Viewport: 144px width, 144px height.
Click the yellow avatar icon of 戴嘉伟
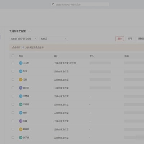pos(21,129)
